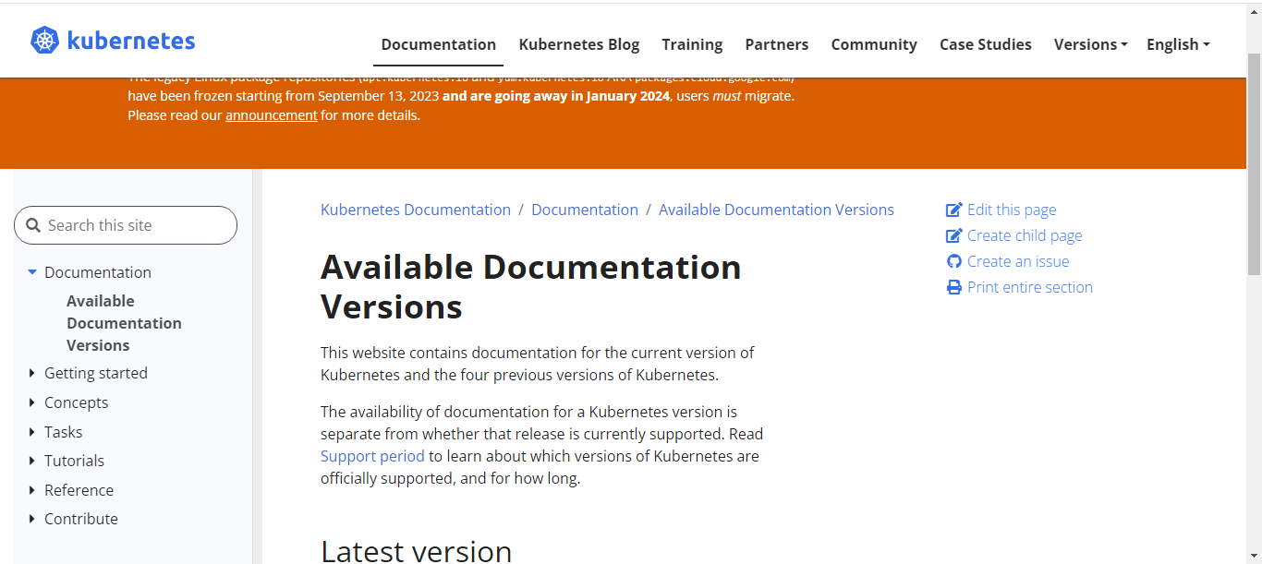Viewport: 1262px width, 564px height.
Task: Click the edit icon beside Edit this page
Action: tap(954, 210)
